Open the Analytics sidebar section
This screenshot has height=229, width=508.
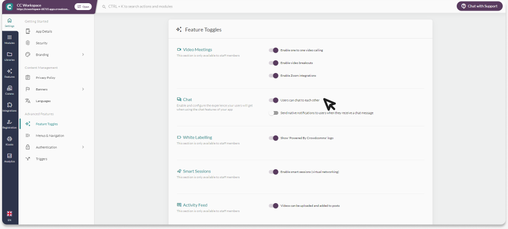[x=10, y=158]
